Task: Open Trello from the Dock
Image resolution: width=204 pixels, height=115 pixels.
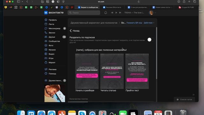Action: coord(31,113)
